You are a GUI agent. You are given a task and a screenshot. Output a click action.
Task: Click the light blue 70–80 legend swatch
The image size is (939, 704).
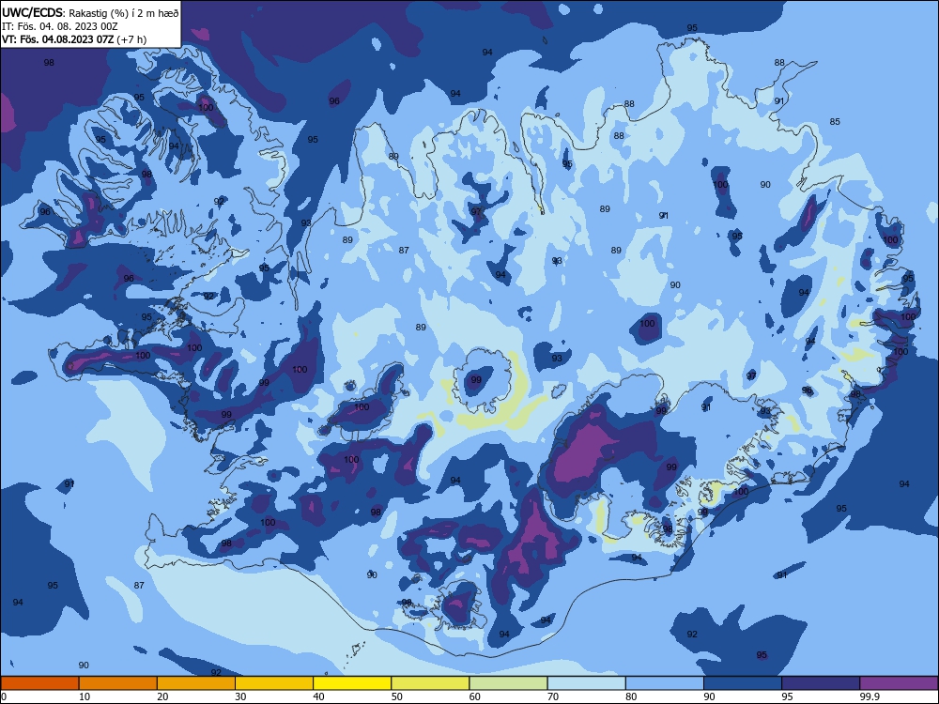(x=587, y=683)
